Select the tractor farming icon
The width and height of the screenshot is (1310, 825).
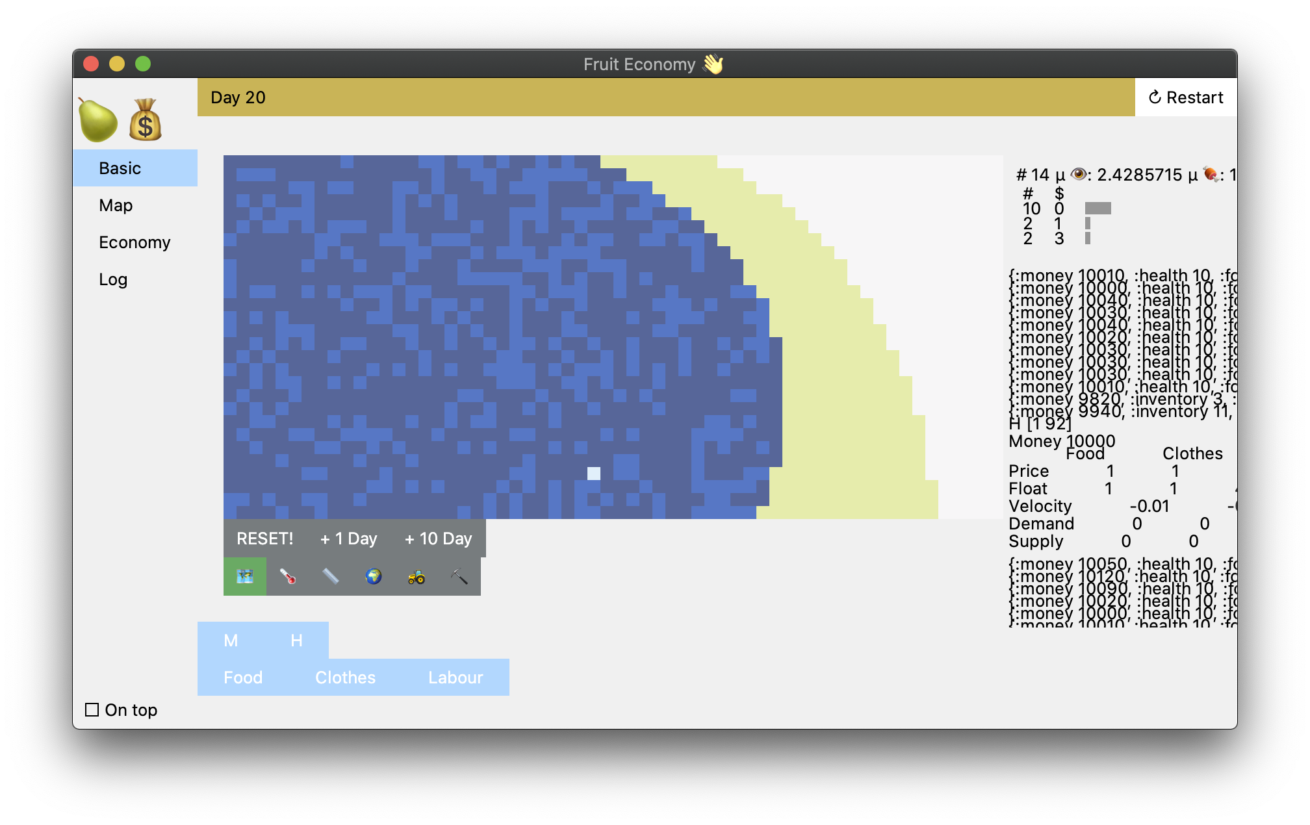point(416,576)
